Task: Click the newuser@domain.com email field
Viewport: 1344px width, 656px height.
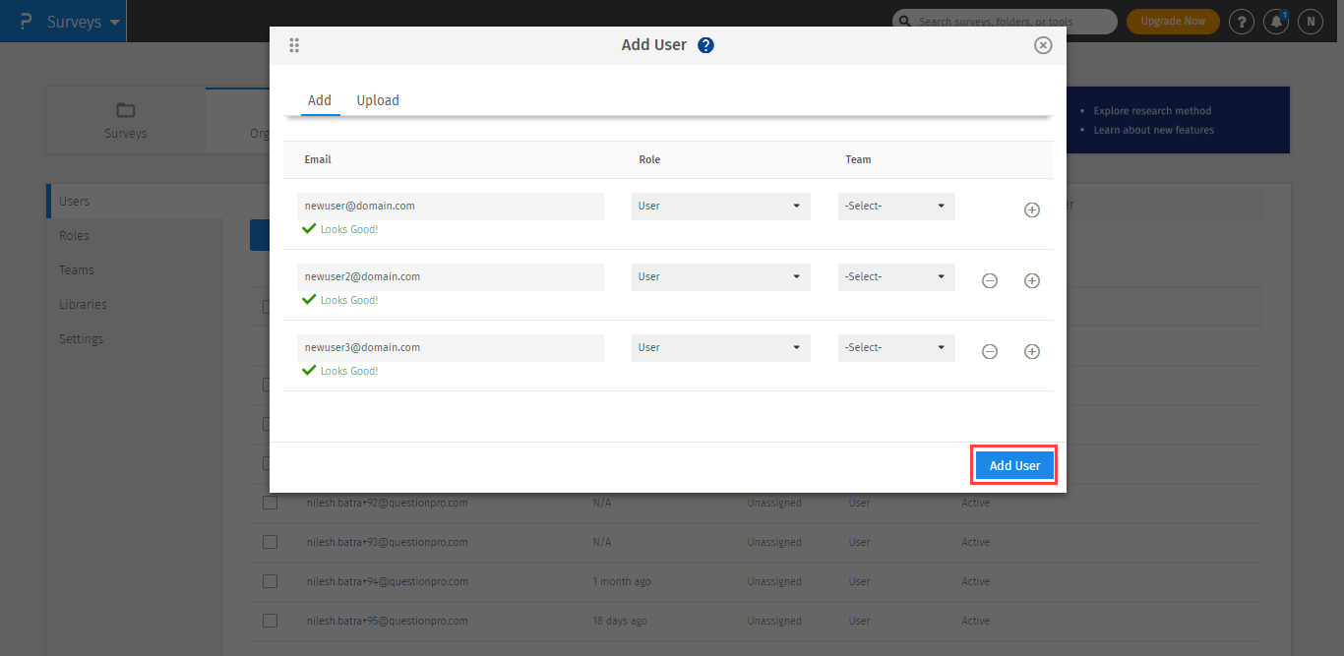Action: [451, 207]
